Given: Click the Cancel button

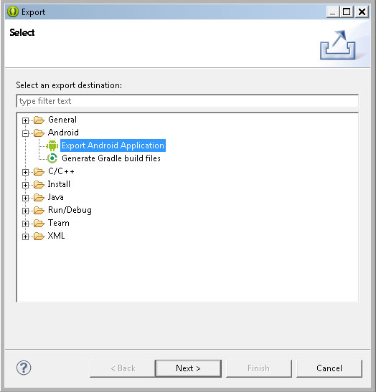Looking at the screenshot, I should pyautogui.click(x=329, y=368).
